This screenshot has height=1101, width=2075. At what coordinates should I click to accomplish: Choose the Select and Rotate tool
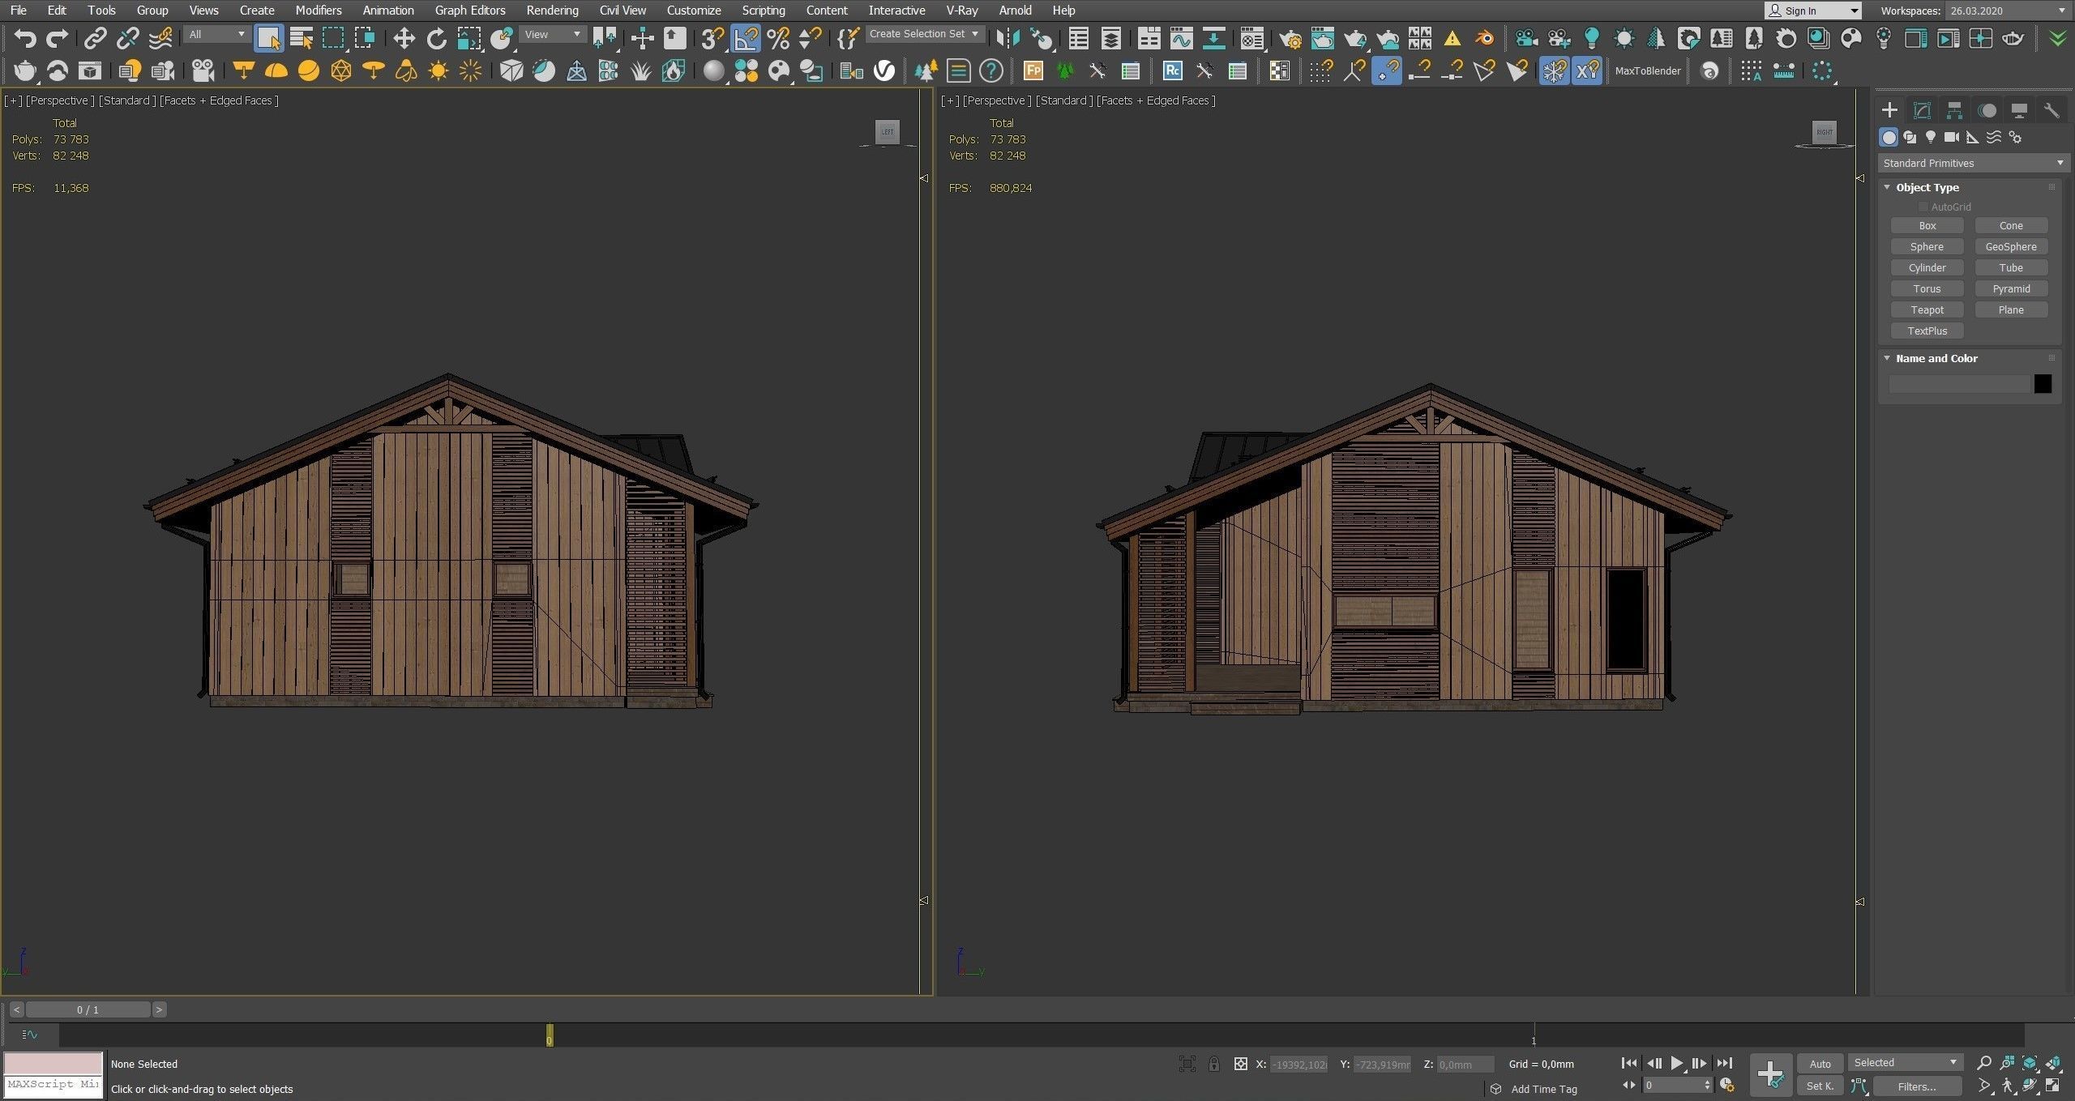[437, 38]
